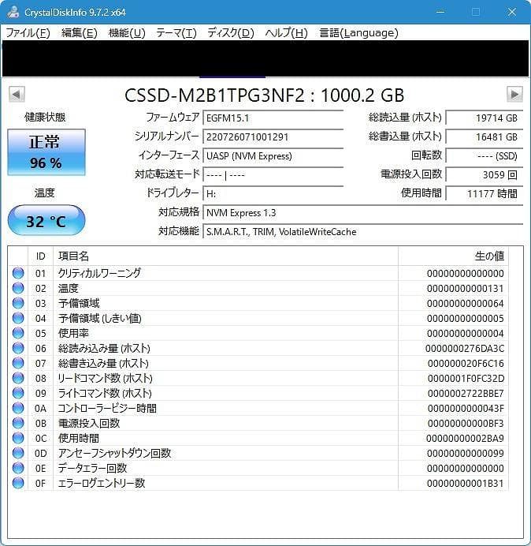This screenshot has height=546, width=531.
Task: Click status orb for ID 0A コントローラービジー時間
Action: click(x=18, y=408)
